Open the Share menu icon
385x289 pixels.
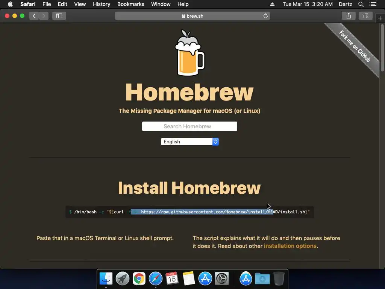coord(349,16)
